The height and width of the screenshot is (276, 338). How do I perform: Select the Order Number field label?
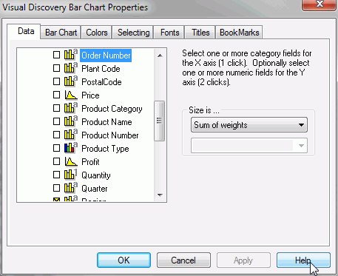106,55
